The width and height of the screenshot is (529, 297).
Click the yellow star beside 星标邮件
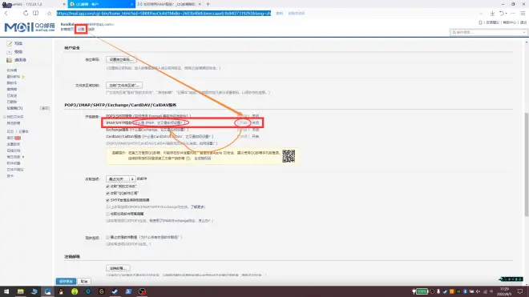(23, 77)
